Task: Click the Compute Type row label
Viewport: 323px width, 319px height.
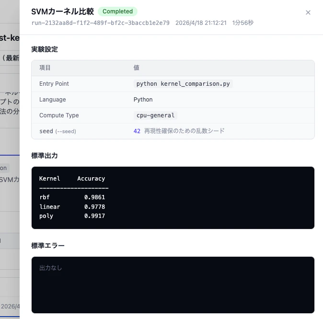Action: click(59, 115)
